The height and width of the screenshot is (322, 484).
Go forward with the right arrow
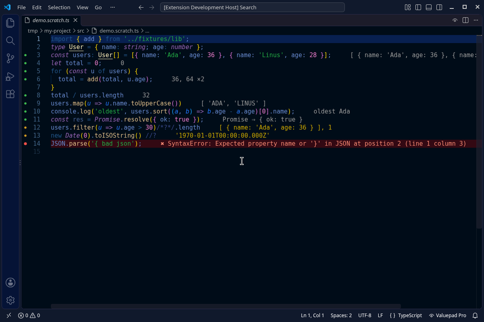pyautogui.click(x=152, y=7)
